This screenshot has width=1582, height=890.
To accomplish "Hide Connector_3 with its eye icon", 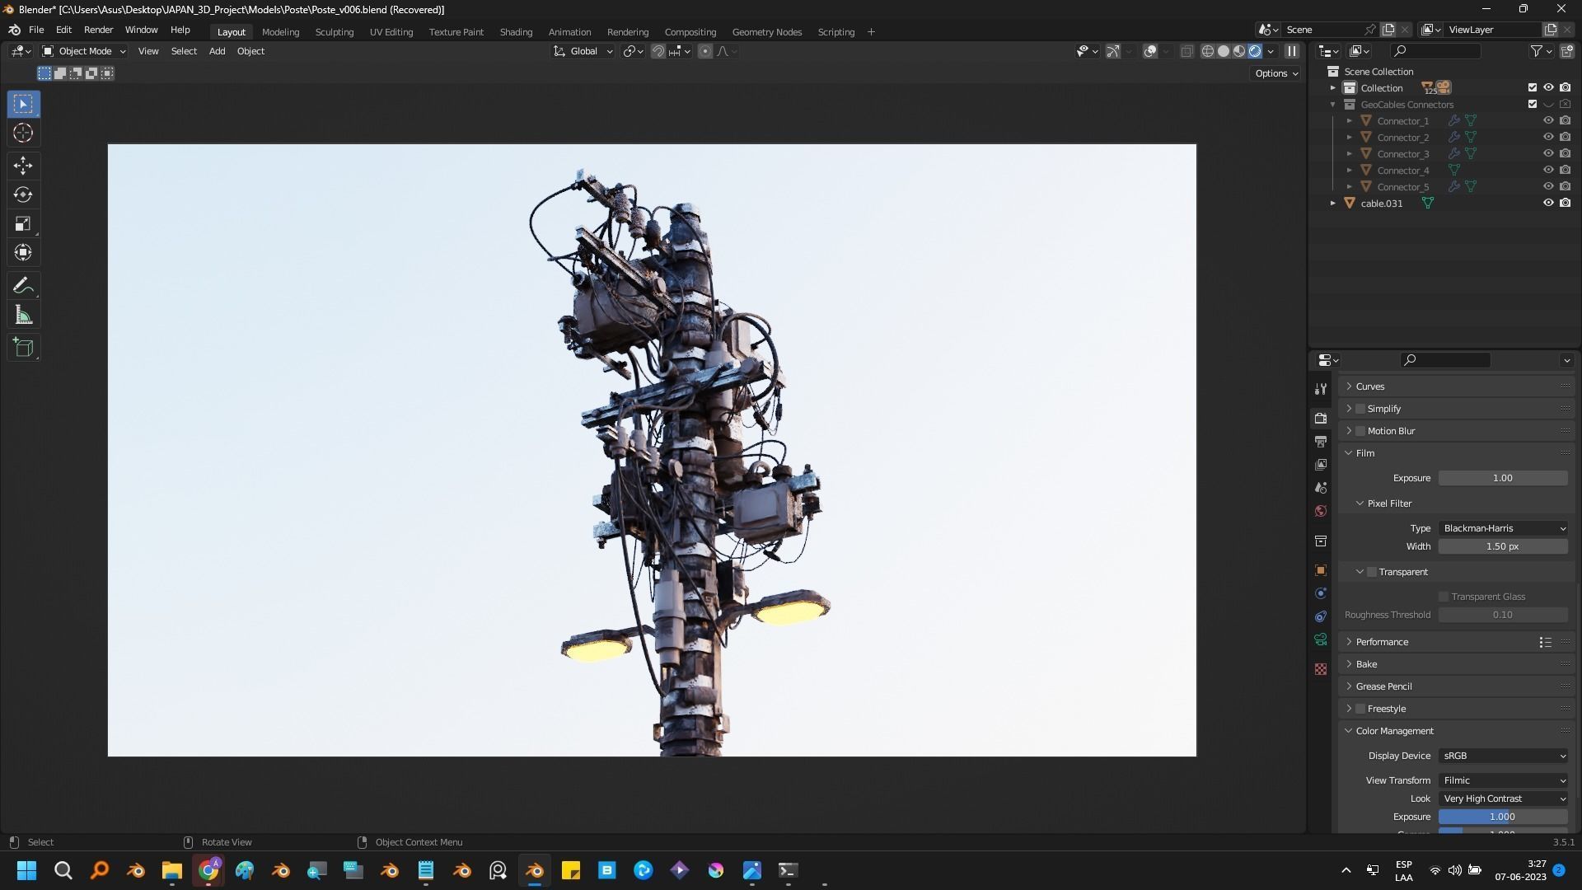I will 1548,154.
